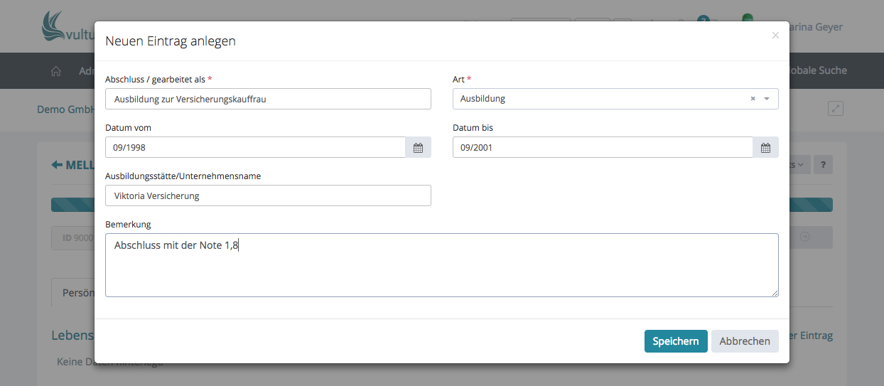This screenshot has width=884, height=386.
Task: Open the Demo GmbH breadcrumb link
Action: point(65,109)
